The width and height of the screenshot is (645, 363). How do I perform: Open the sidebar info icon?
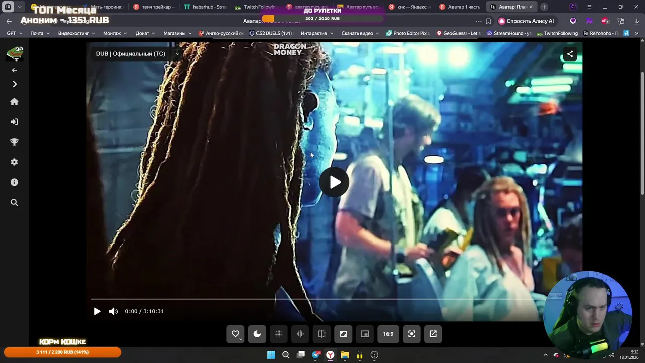pos(14,183)
